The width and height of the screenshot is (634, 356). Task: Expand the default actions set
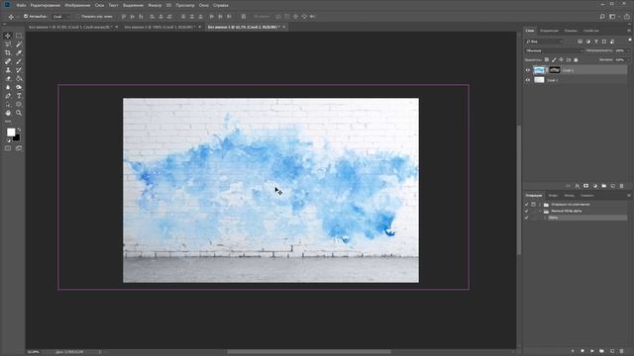pyautogui.click(x=540, y=205)
